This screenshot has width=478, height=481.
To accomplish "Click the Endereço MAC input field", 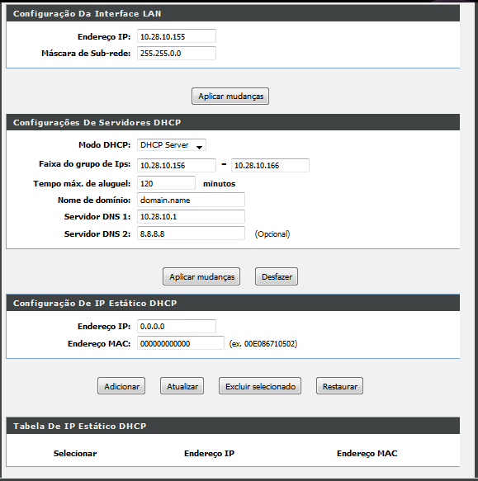I will (181, 343).
